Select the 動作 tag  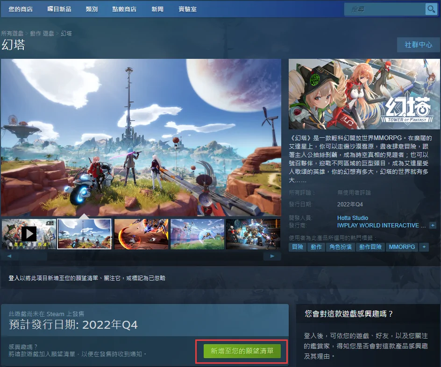point(316,247)
